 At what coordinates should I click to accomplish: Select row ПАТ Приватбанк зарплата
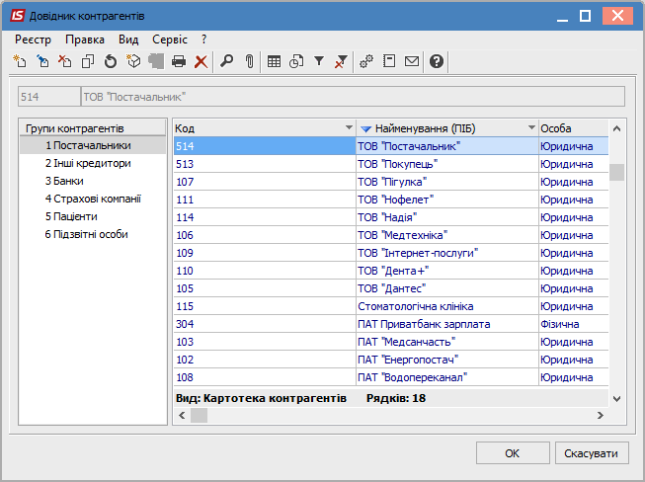[391, 324]
